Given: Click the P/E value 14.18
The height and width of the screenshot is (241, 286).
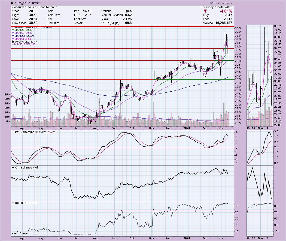Looking at the screenshot, I should 87,11.
